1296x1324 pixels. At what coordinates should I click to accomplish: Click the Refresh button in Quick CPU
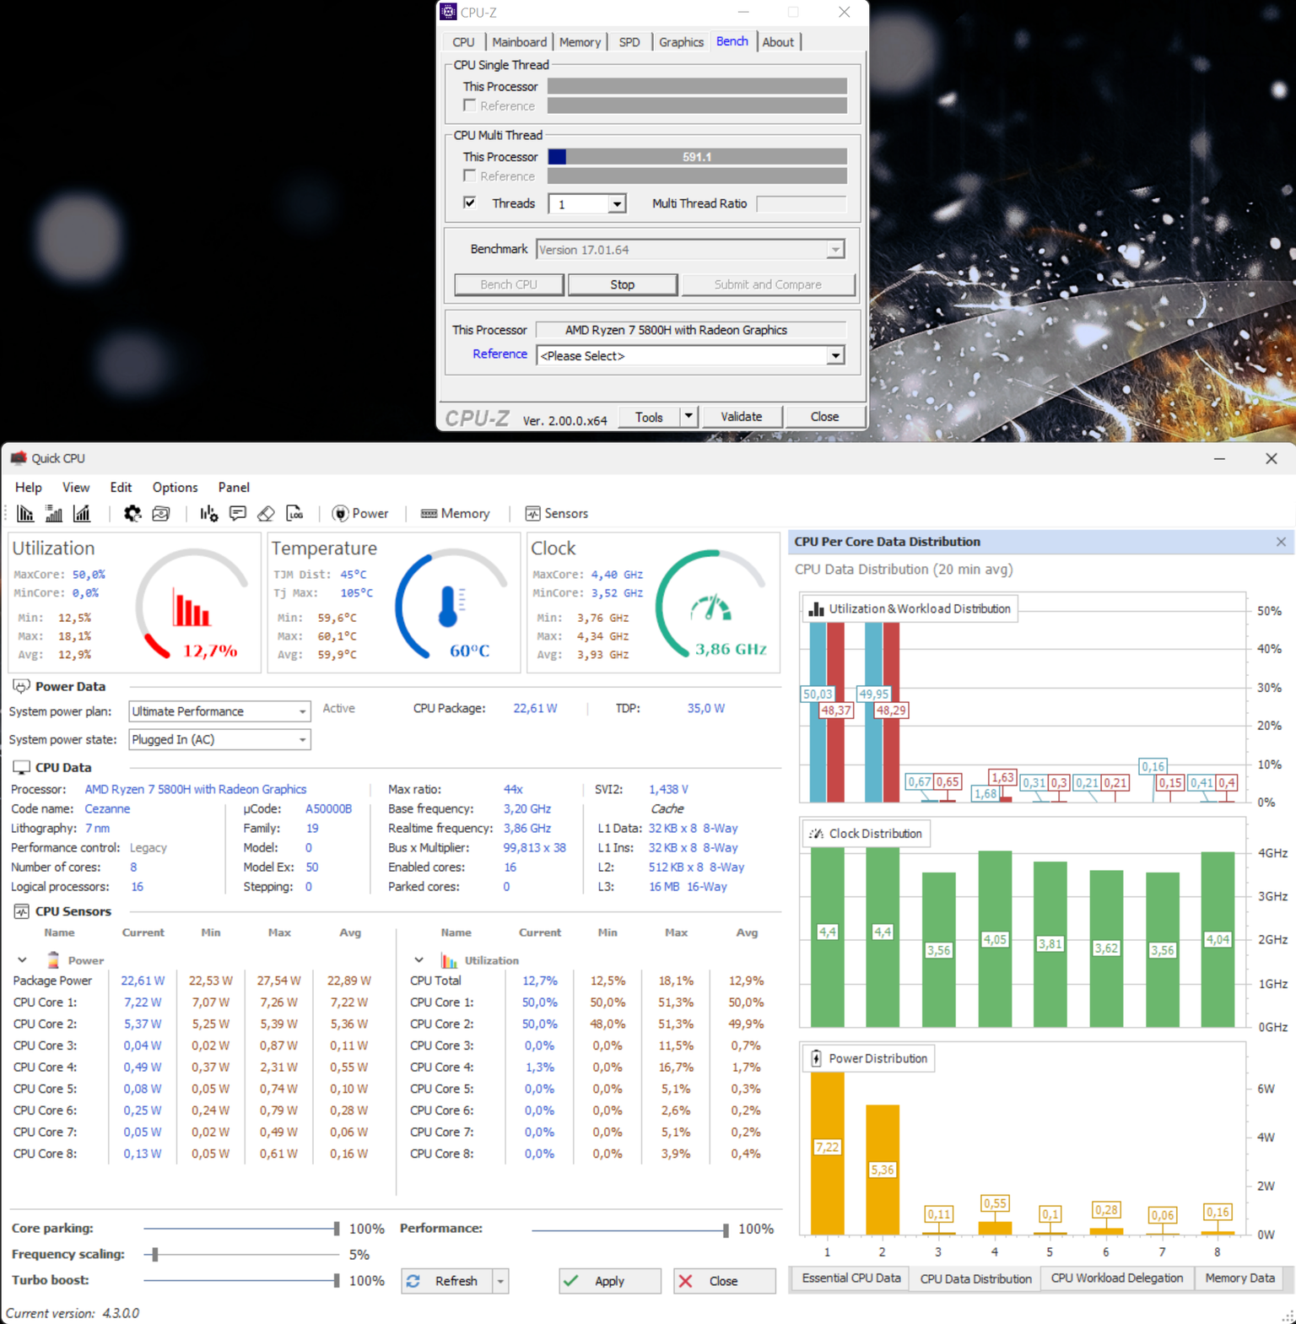[447, 1281]
